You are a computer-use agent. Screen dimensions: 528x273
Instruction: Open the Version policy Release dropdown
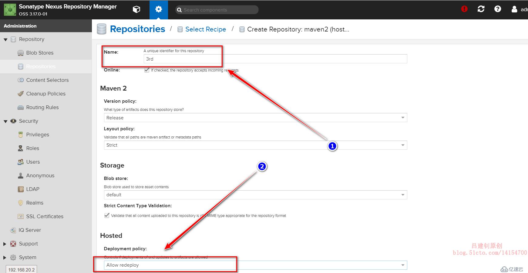coord(255,118)
